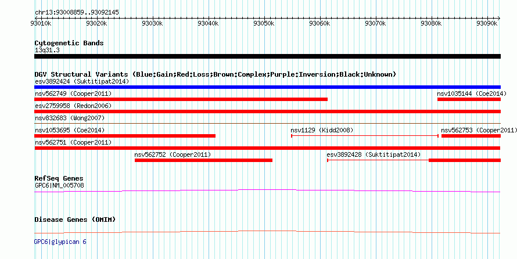Click the orange OMIM disease gene line
Image resolution: width=517 pixels, height=259 pixels.
pyautogui.click(x=267, y=232)
